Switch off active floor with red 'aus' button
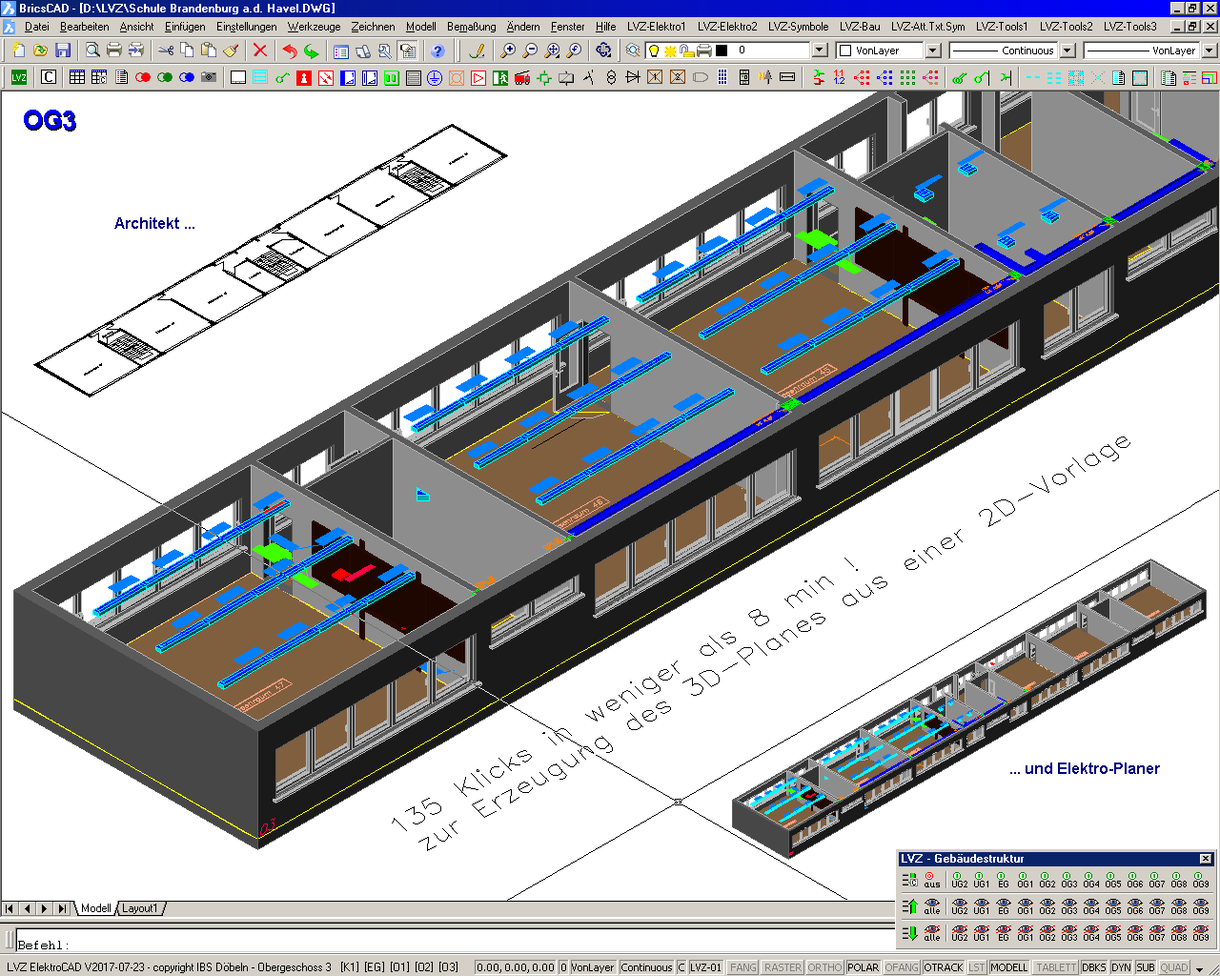1220x976 pixels. coord(931,879)
